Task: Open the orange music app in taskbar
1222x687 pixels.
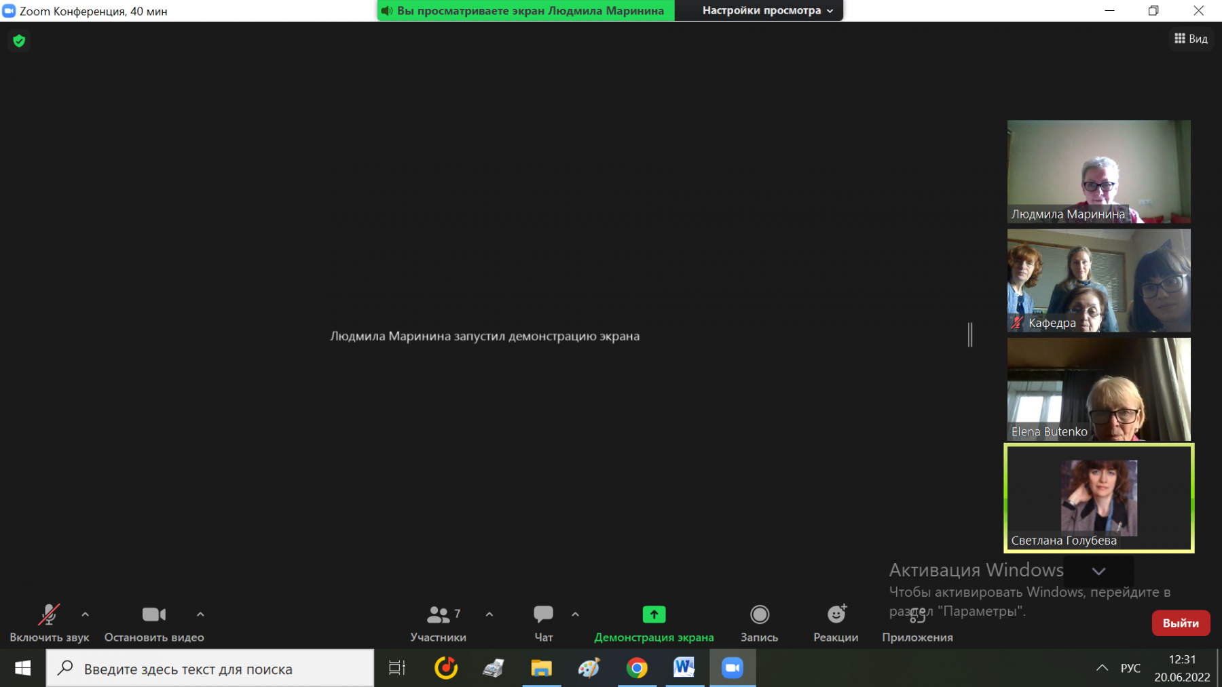Action: (446, 668)
